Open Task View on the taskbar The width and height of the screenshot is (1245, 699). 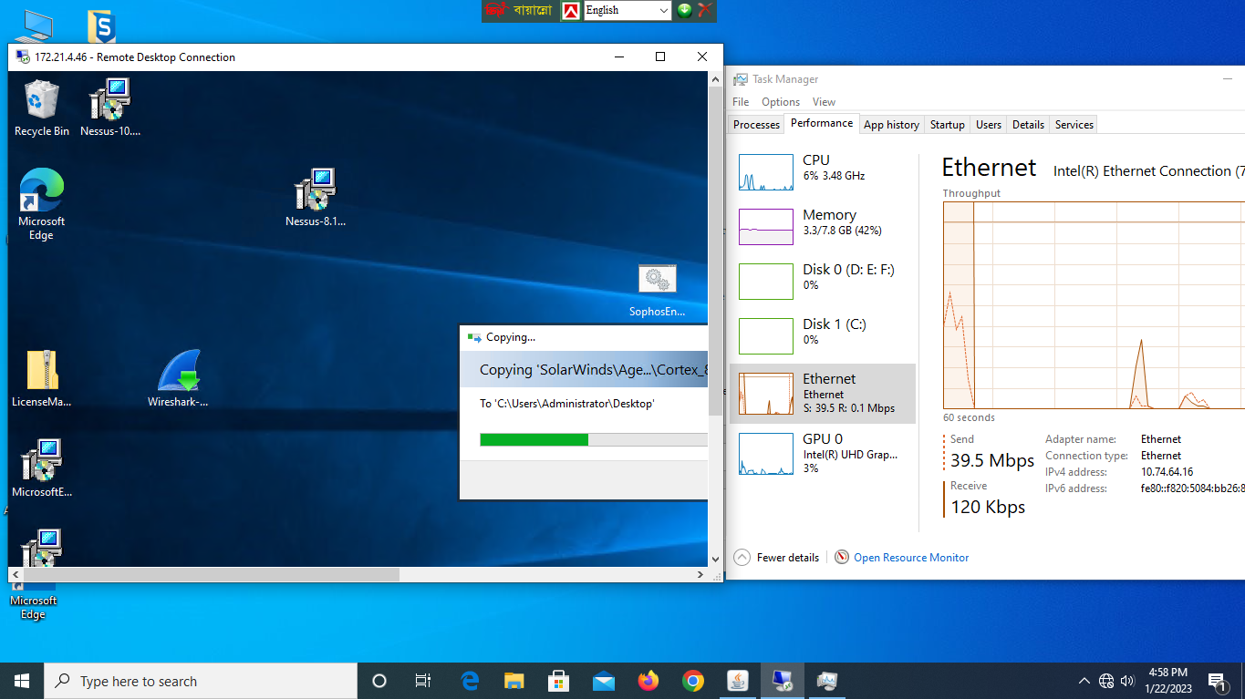[x=423, y=681]
